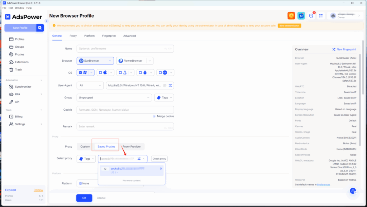Open the macOS version dropdown arrow

(x=111, y=72)
